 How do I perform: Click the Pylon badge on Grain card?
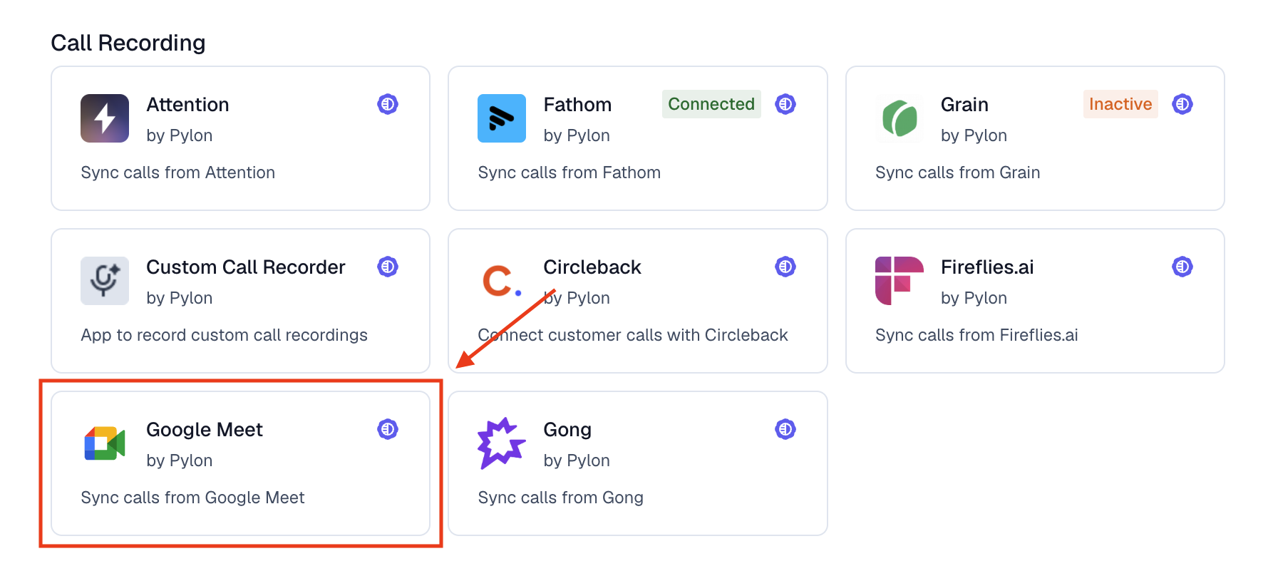pyautogui.click(x=1182, y=104)
